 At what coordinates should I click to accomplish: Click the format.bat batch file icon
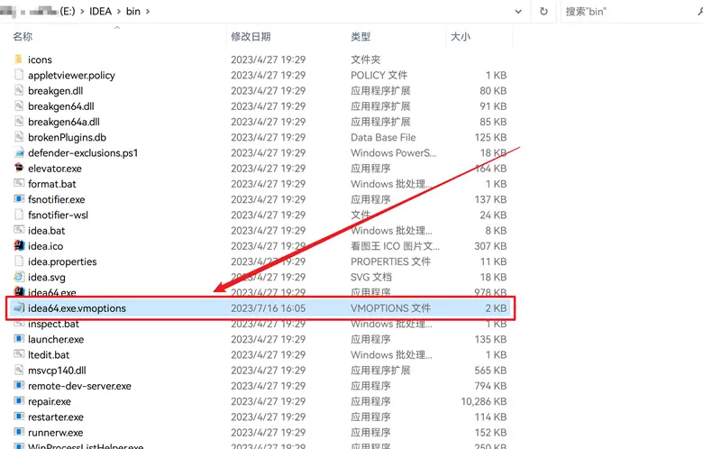(20, 184)
